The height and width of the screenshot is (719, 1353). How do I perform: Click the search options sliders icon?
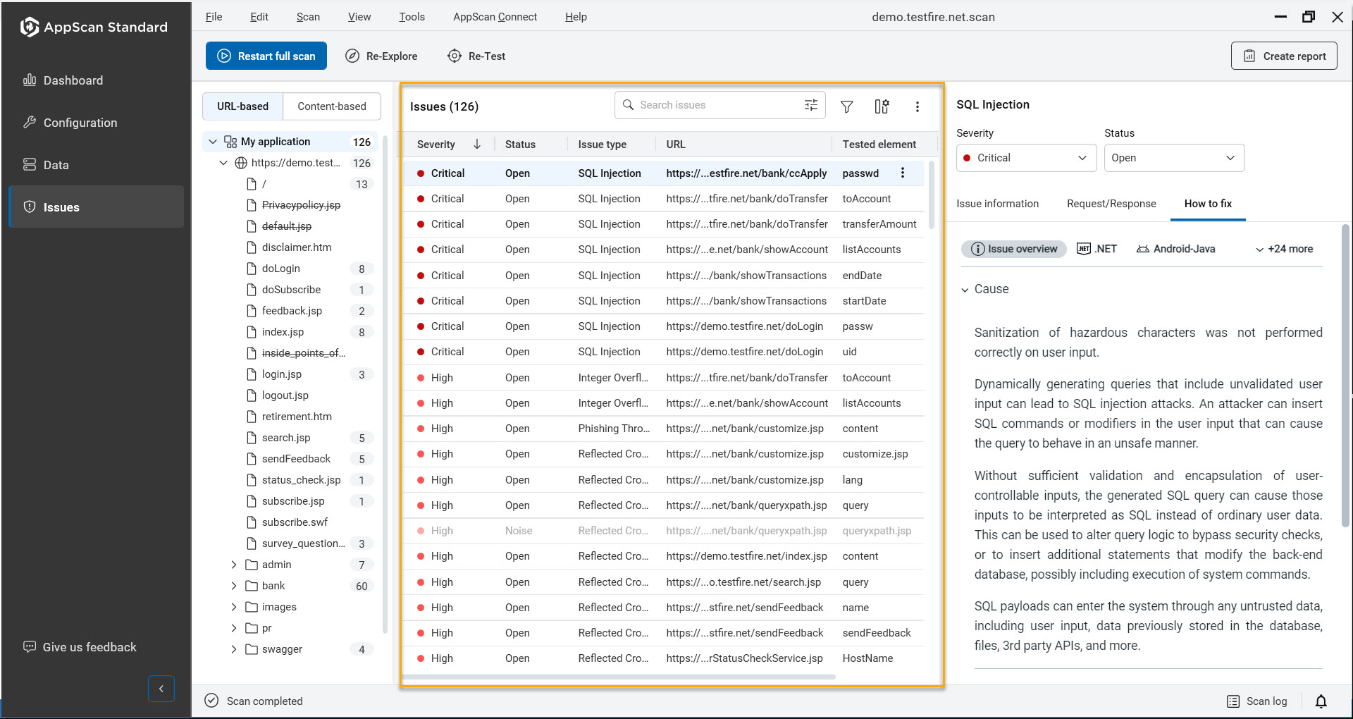[x=811, y=105]
